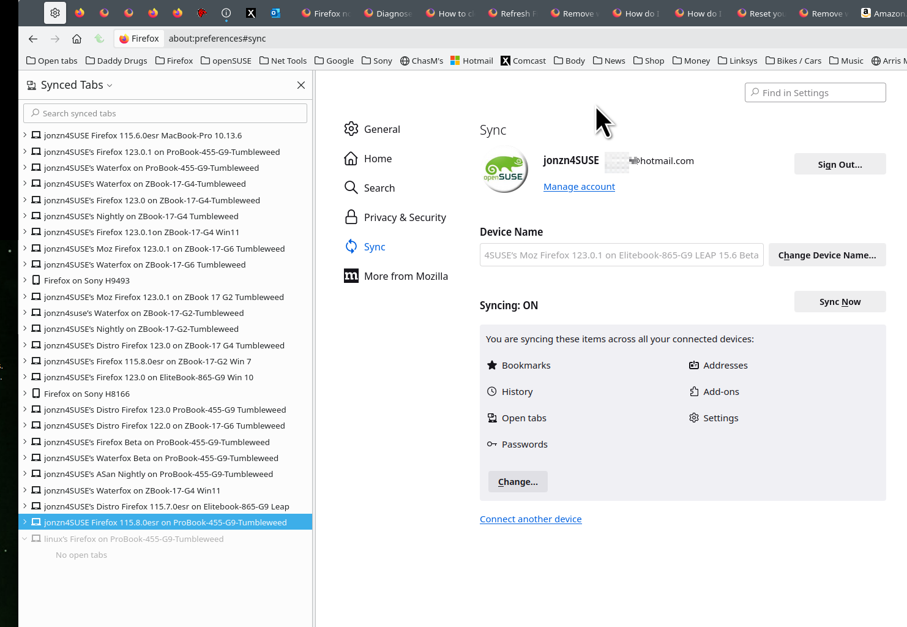Open the pinned settings gear tab
This screenshot has height=627, width=907.
pos(55,13)
